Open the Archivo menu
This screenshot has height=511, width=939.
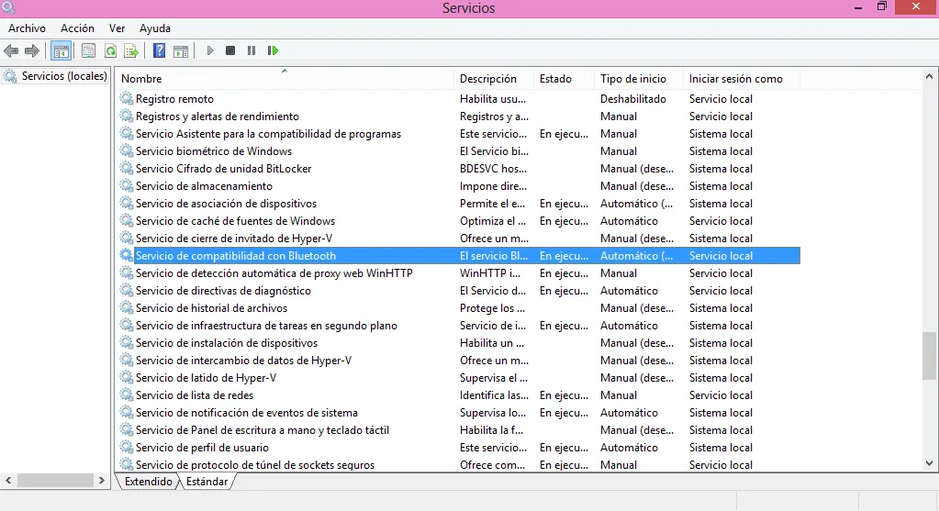coord(27,28)
